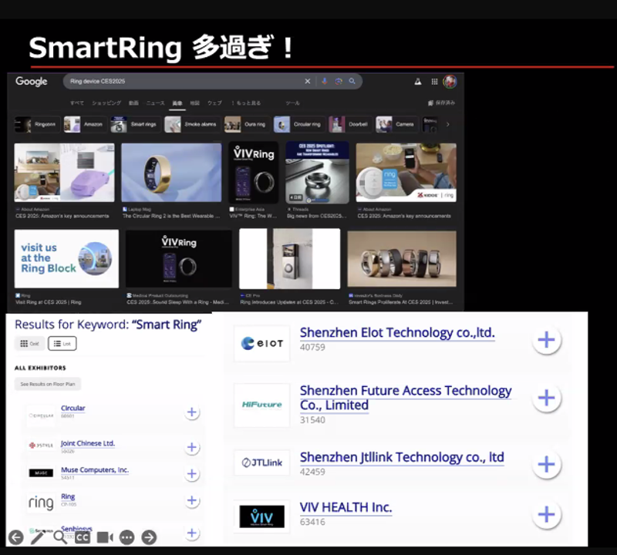This screenshot has height=555, width=617.
Task: Open Shenzhen Jtllink Technology exhibitor link
Action: (x=401, y=457)
